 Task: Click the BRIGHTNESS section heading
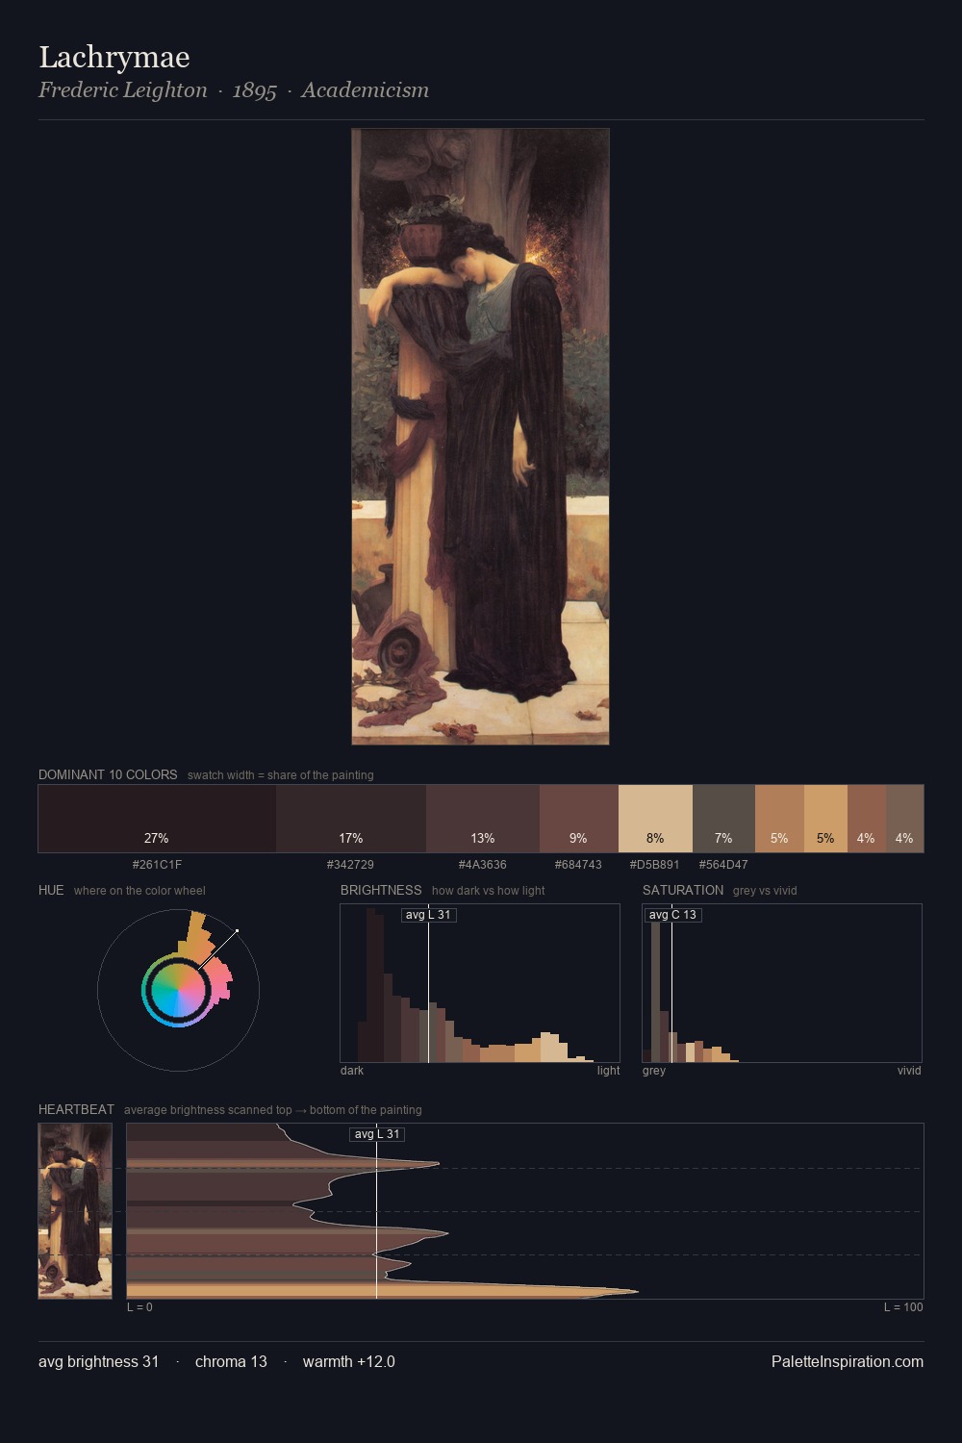pyautogui.click(x=381, y=890)
